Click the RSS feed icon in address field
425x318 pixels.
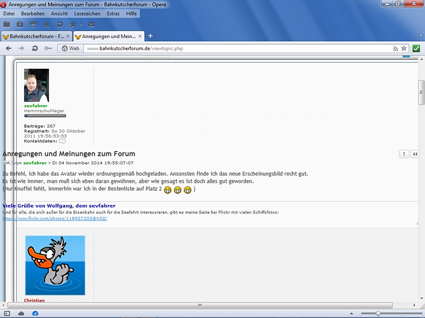tap(395, 48)
